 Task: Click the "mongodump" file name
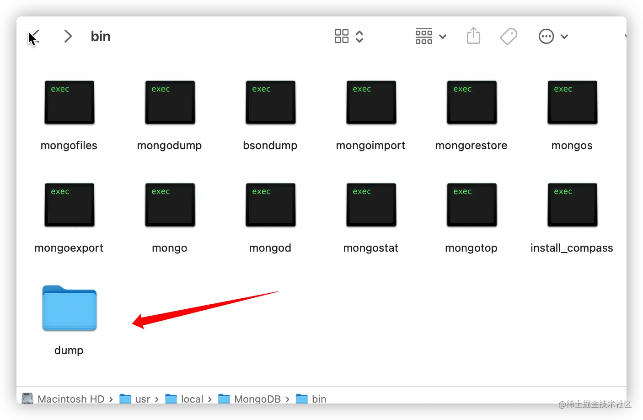(x=170, y=146)
